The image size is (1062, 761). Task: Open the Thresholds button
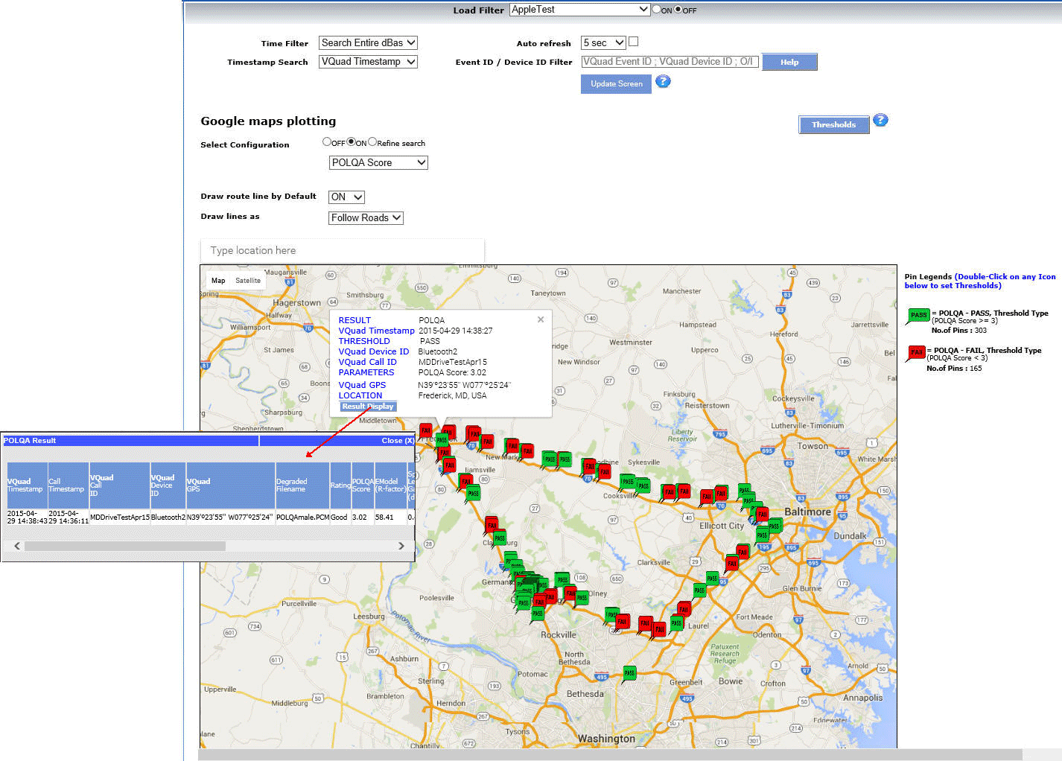(833, 125)
